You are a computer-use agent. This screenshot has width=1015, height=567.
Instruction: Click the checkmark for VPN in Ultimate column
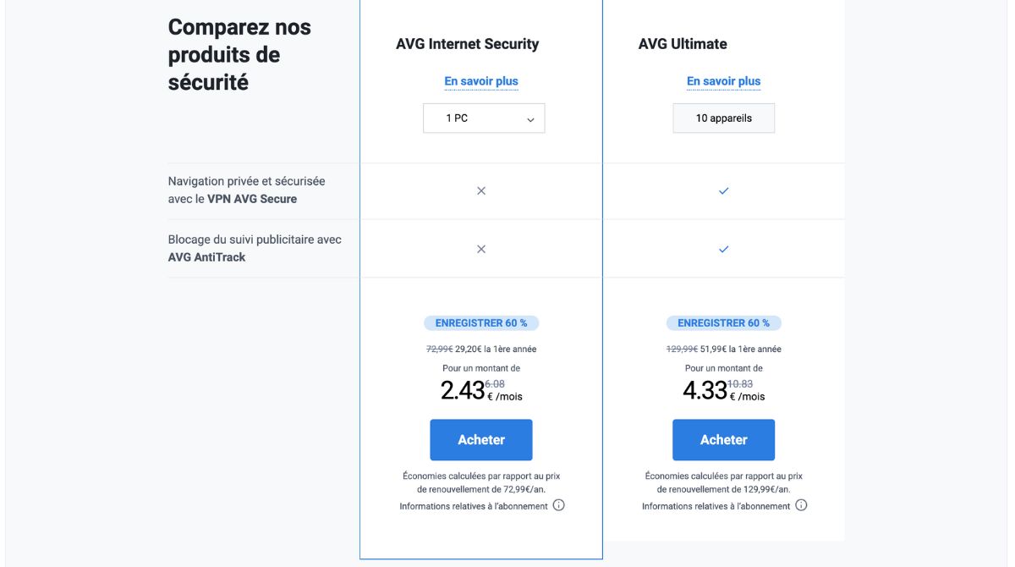point(723,190)
